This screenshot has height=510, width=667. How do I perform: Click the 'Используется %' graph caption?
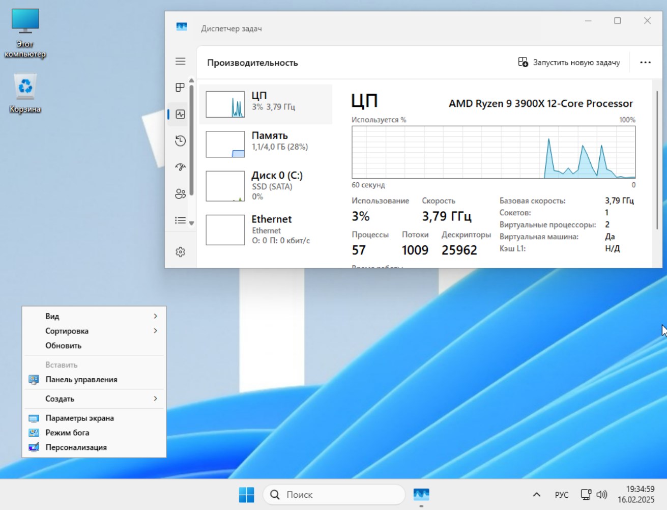coord(379,120)
